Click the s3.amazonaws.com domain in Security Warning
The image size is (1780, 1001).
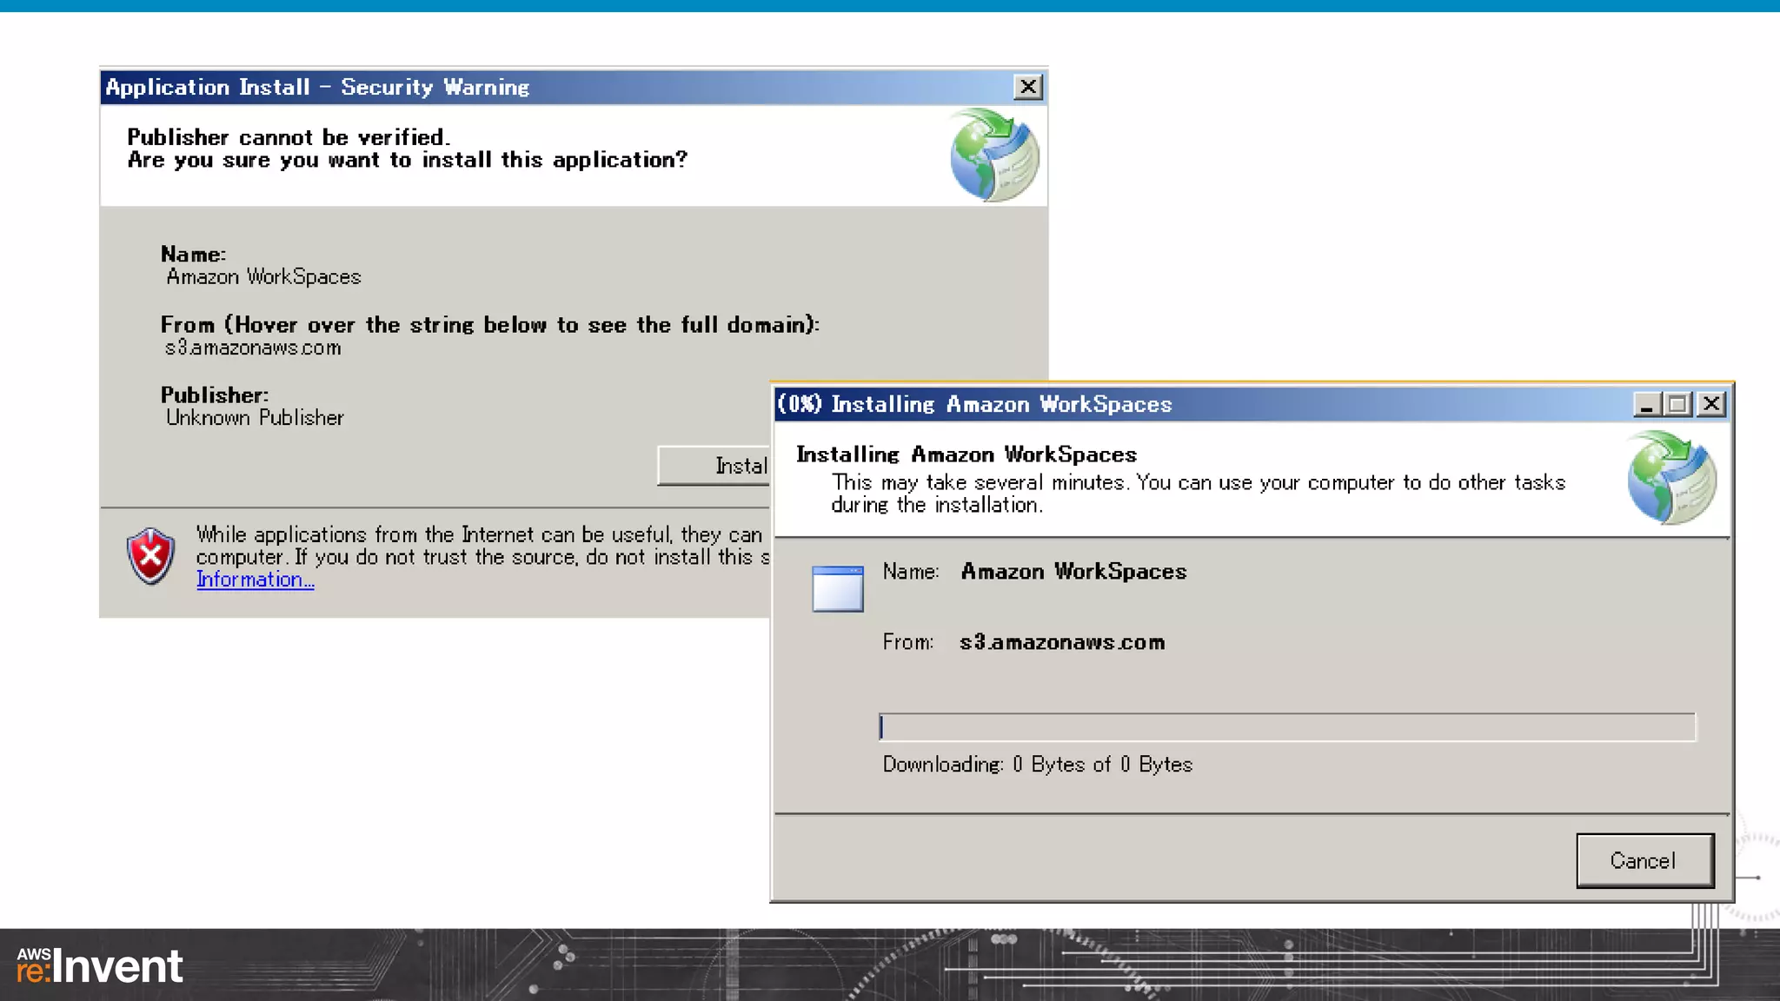[253, 348]
